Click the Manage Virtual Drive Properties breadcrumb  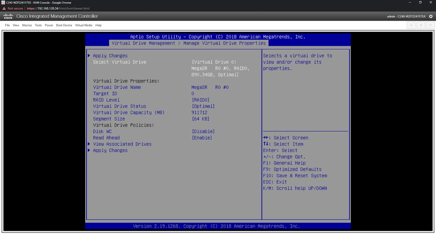click(224, 43)
